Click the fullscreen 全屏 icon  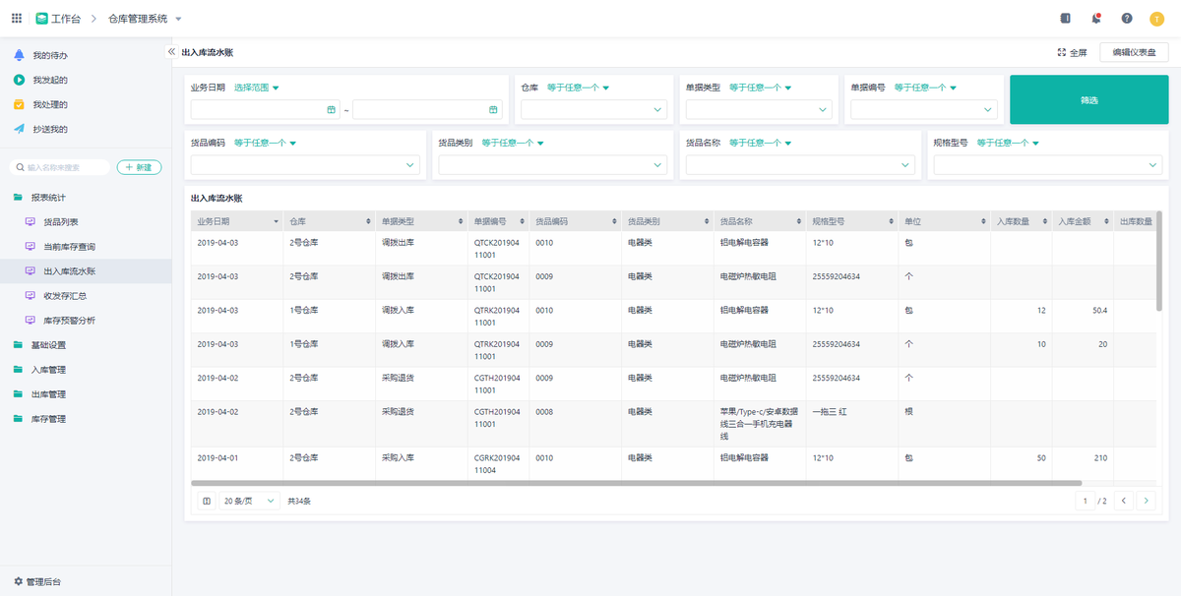point(1062,53)
